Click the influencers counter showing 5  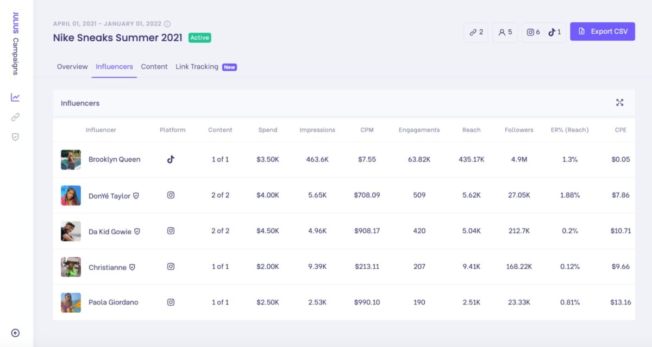(x=504, y=32)
